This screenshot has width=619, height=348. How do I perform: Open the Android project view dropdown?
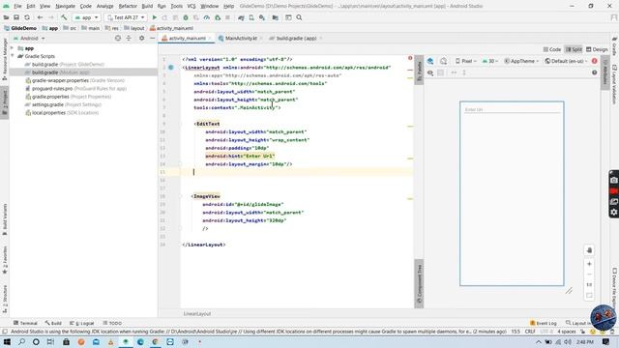pyautogui.click(x=29, y=39)
